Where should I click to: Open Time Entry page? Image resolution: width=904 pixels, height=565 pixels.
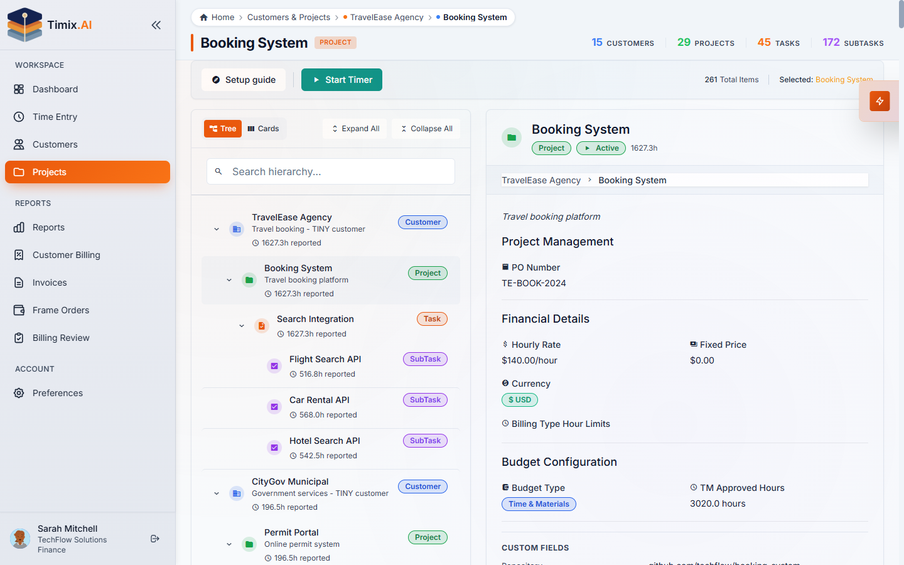point(87,117)
